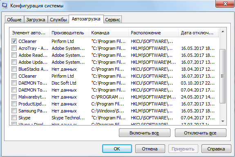Tick the Samsung Panel startup checkbox
The image size is (235, 157).
(14, 111)
